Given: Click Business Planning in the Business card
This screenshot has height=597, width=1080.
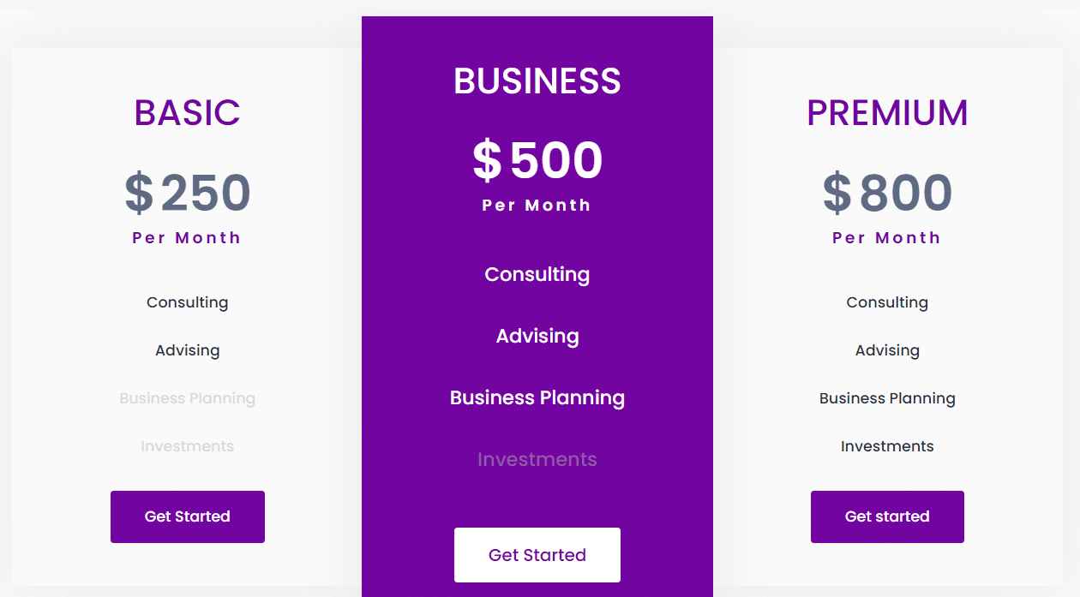Looking at the screenshot, I should (537, 397).
